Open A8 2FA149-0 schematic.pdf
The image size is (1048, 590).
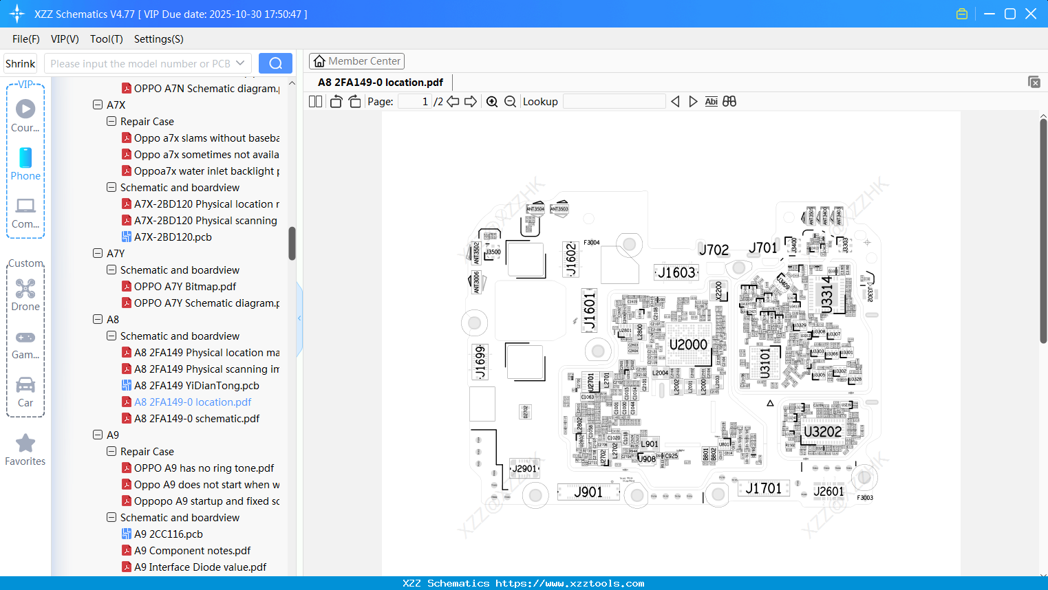click(x=197, y=419)
